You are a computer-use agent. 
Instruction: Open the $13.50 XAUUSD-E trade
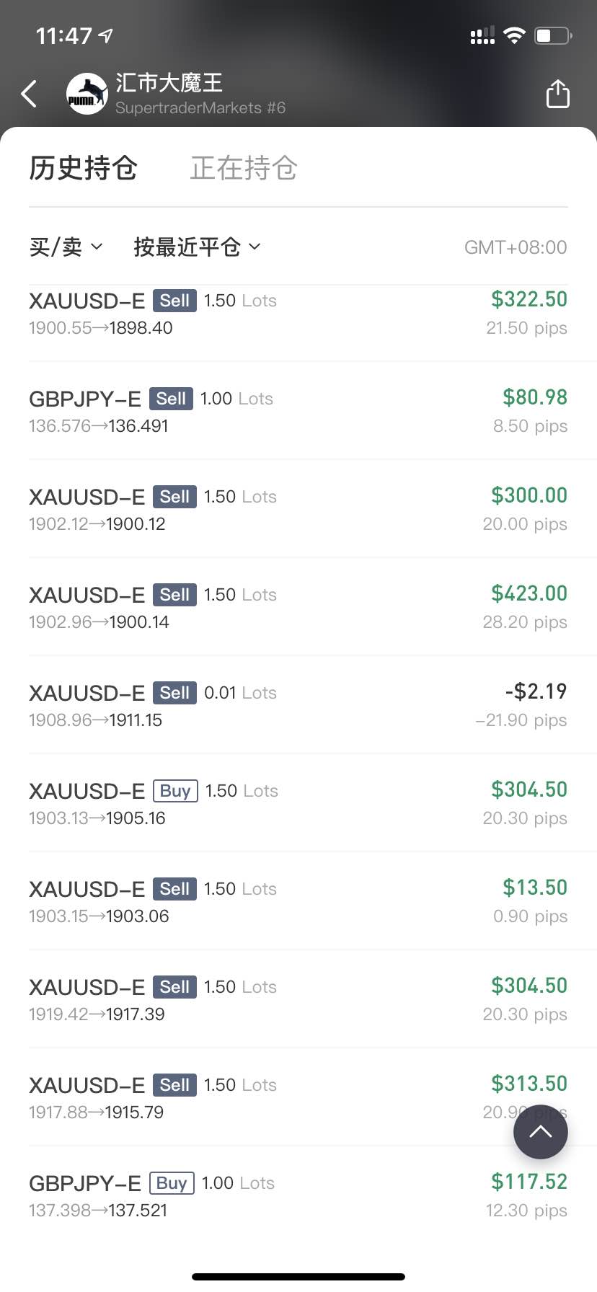pos(298,901)
